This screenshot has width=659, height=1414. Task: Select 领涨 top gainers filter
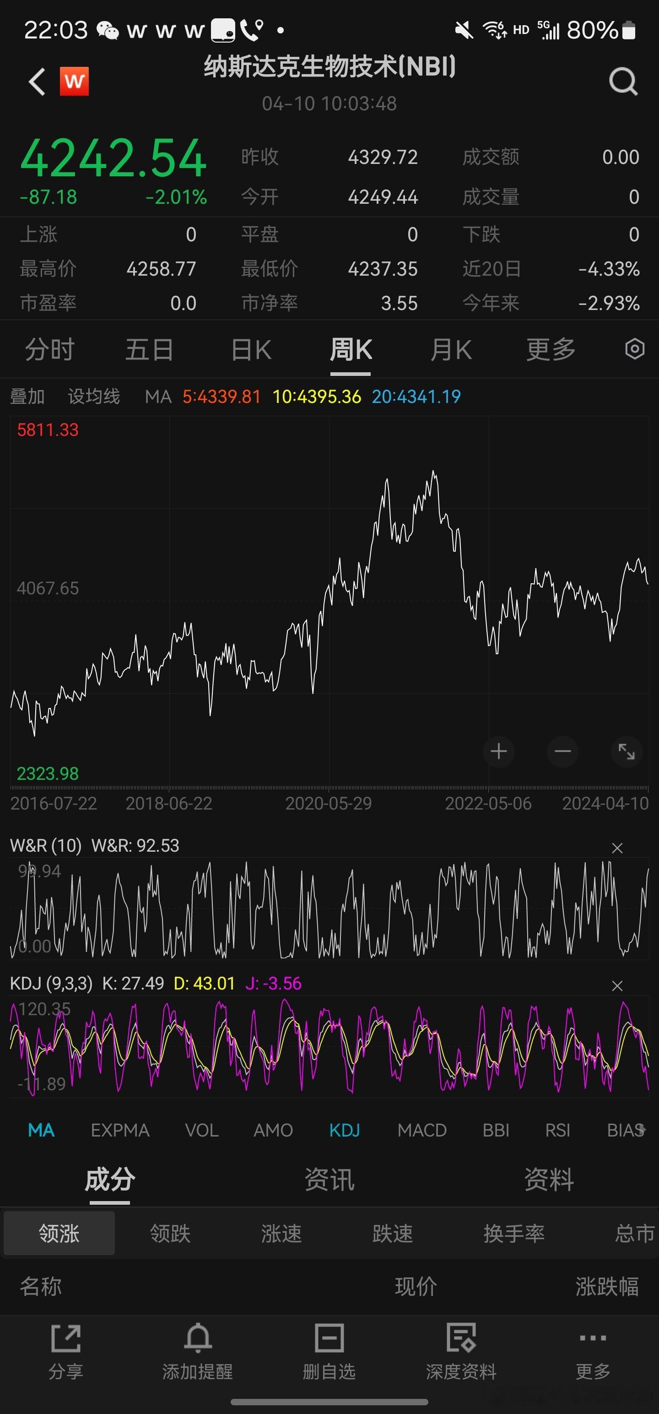click(x=59, y=1234)
